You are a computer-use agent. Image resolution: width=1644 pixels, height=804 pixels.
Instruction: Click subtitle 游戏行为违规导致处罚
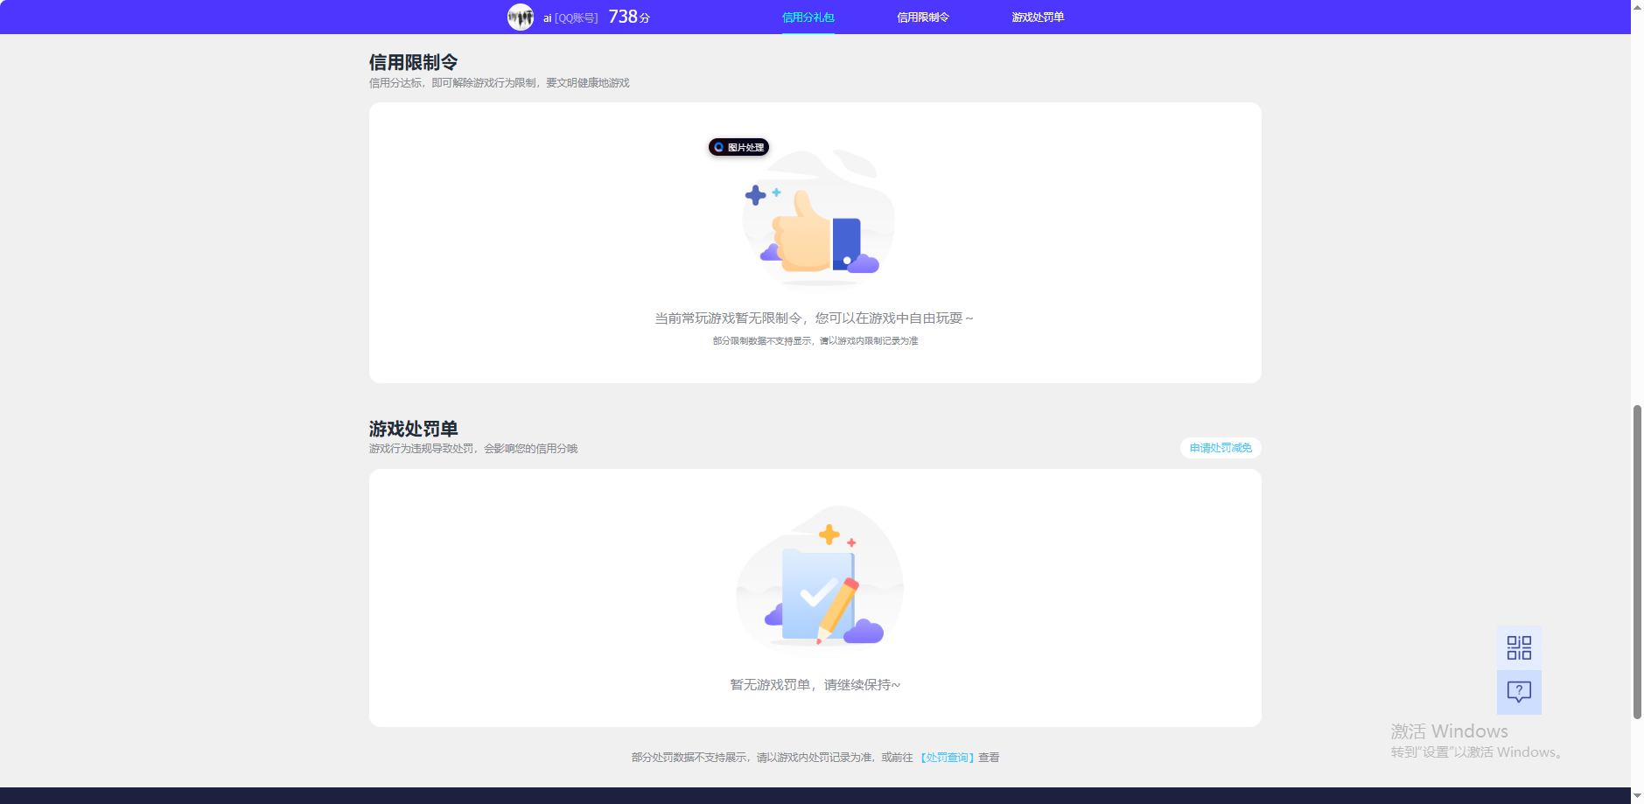tap(473, 449)
